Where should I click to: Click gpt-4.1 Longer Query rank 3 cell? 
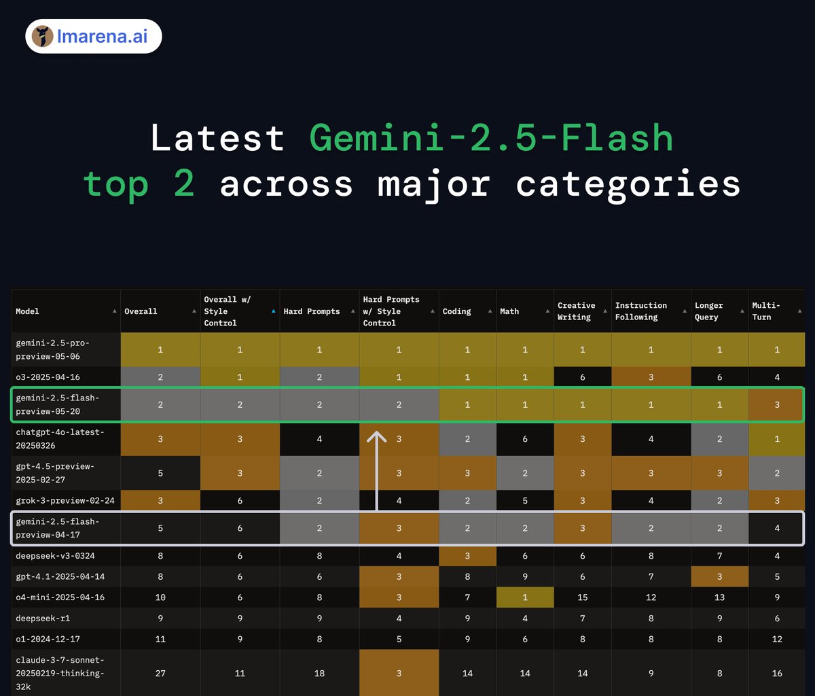[719, 576]
